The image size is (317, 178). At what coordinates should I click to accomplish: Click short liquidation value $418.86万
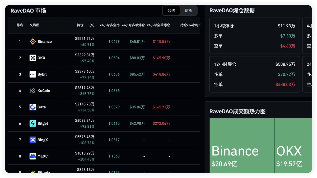161,74
